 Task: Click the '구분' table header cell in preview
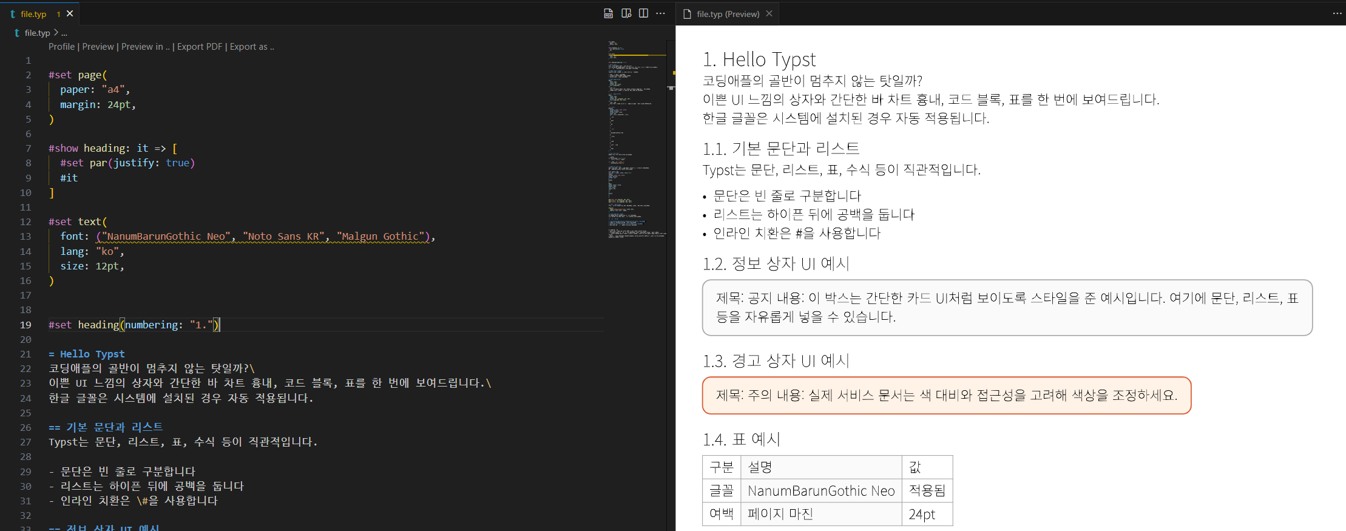click(722, 467)
